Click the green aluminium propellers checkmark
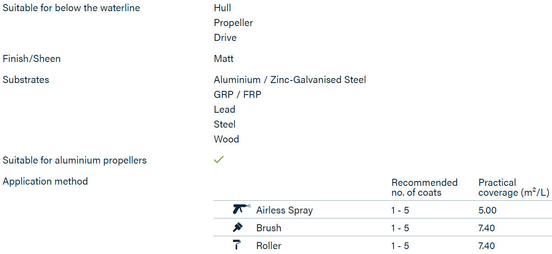Image resolution: width=552 pixels, height=254 pixels. (x=219, y=159)
